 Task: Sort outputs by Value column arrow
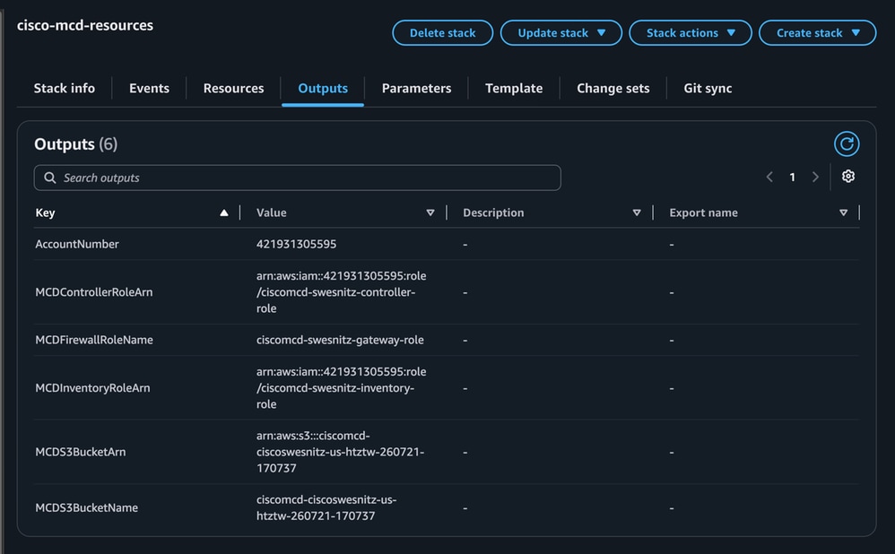click(430, 212)
